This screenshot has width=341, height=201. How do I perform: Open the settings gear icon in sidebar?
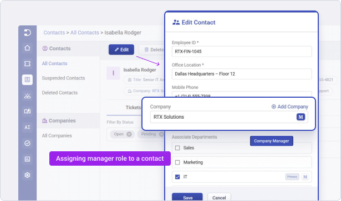(27, 175)
